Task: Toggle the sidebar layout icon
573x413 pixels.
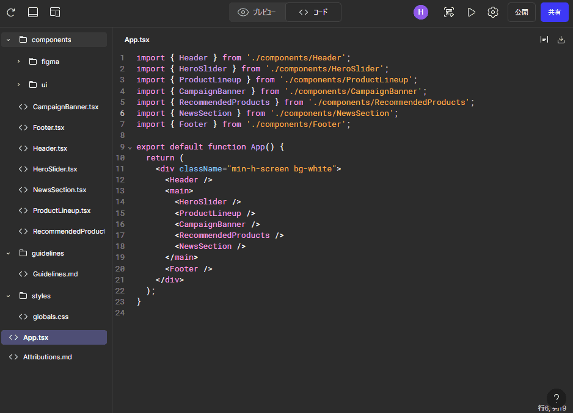Action: pyautogui.click(x=55, y=12)
